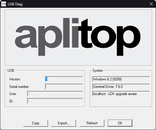This screenshot has height=130, width=156.
Task: Select the Serial number field
Action: 64,87
